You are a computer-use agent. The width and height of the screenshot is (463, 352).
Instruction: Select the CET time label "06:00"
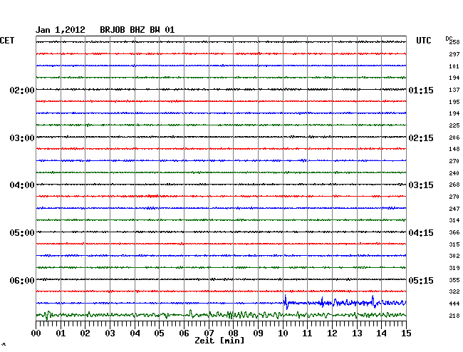[22, 280]
